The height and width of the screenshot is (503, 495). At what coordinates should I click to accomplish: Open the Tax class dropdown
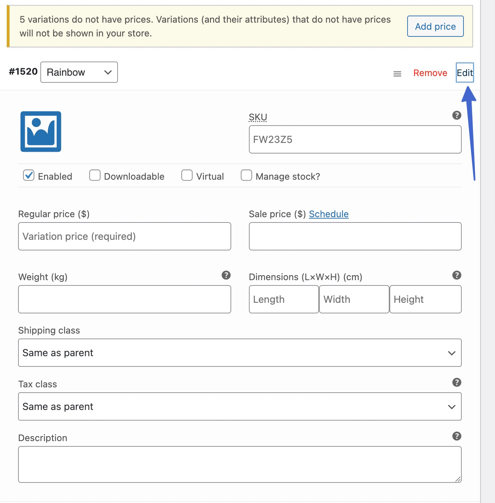(239, 406)
